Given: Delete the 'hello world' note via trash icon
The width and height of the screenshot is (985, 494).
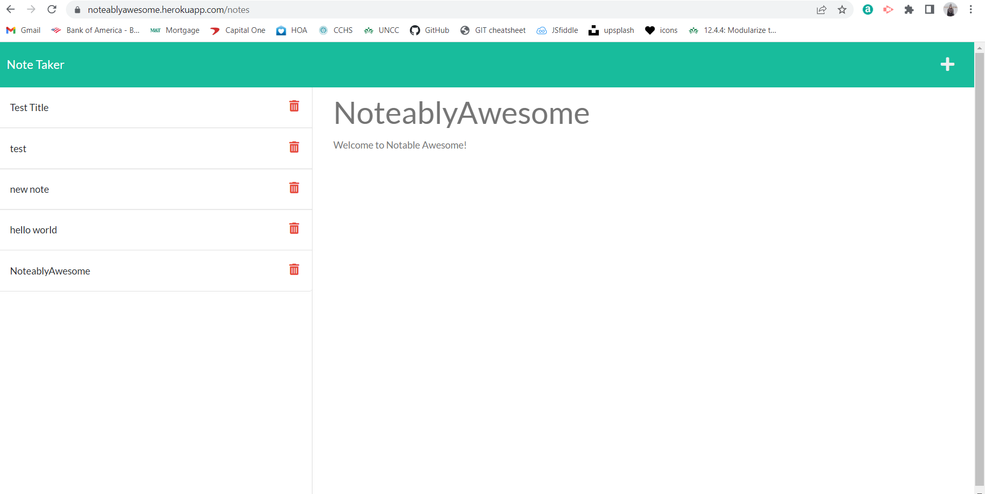Looking at the screenshot, I should [294, 228].
